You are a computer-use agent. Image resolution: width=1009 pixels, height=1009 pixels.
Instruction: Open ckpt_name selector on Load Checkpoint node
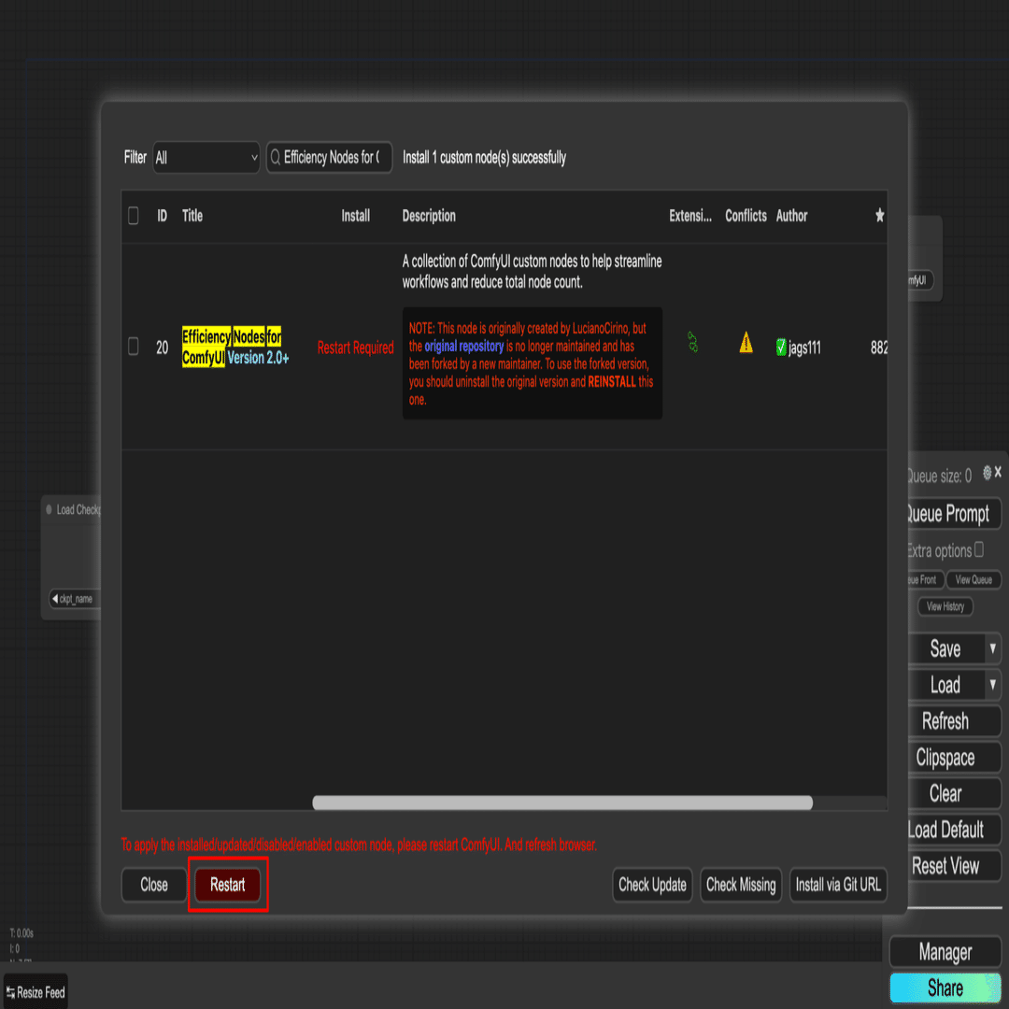click(76, 599)
